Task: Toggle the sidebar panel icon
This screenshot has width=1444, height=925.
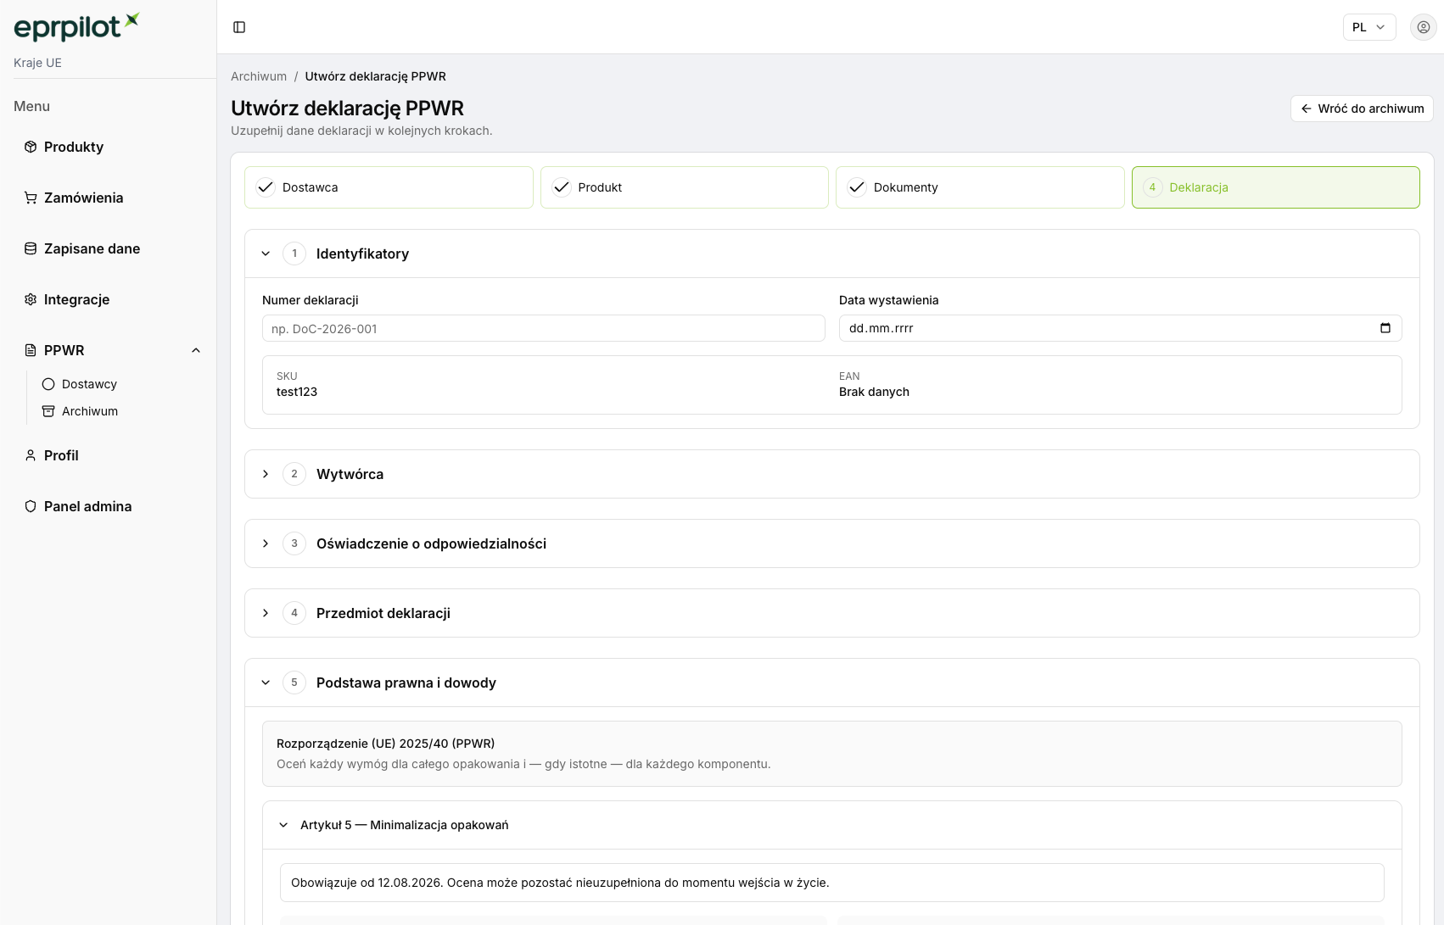Action: 239,27
